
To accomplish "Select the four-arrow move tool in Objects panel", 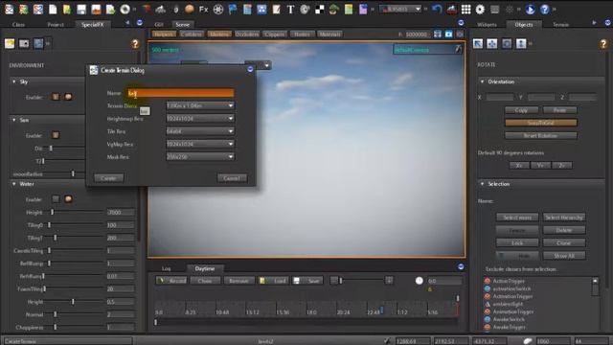I will (x=492, y=43).
